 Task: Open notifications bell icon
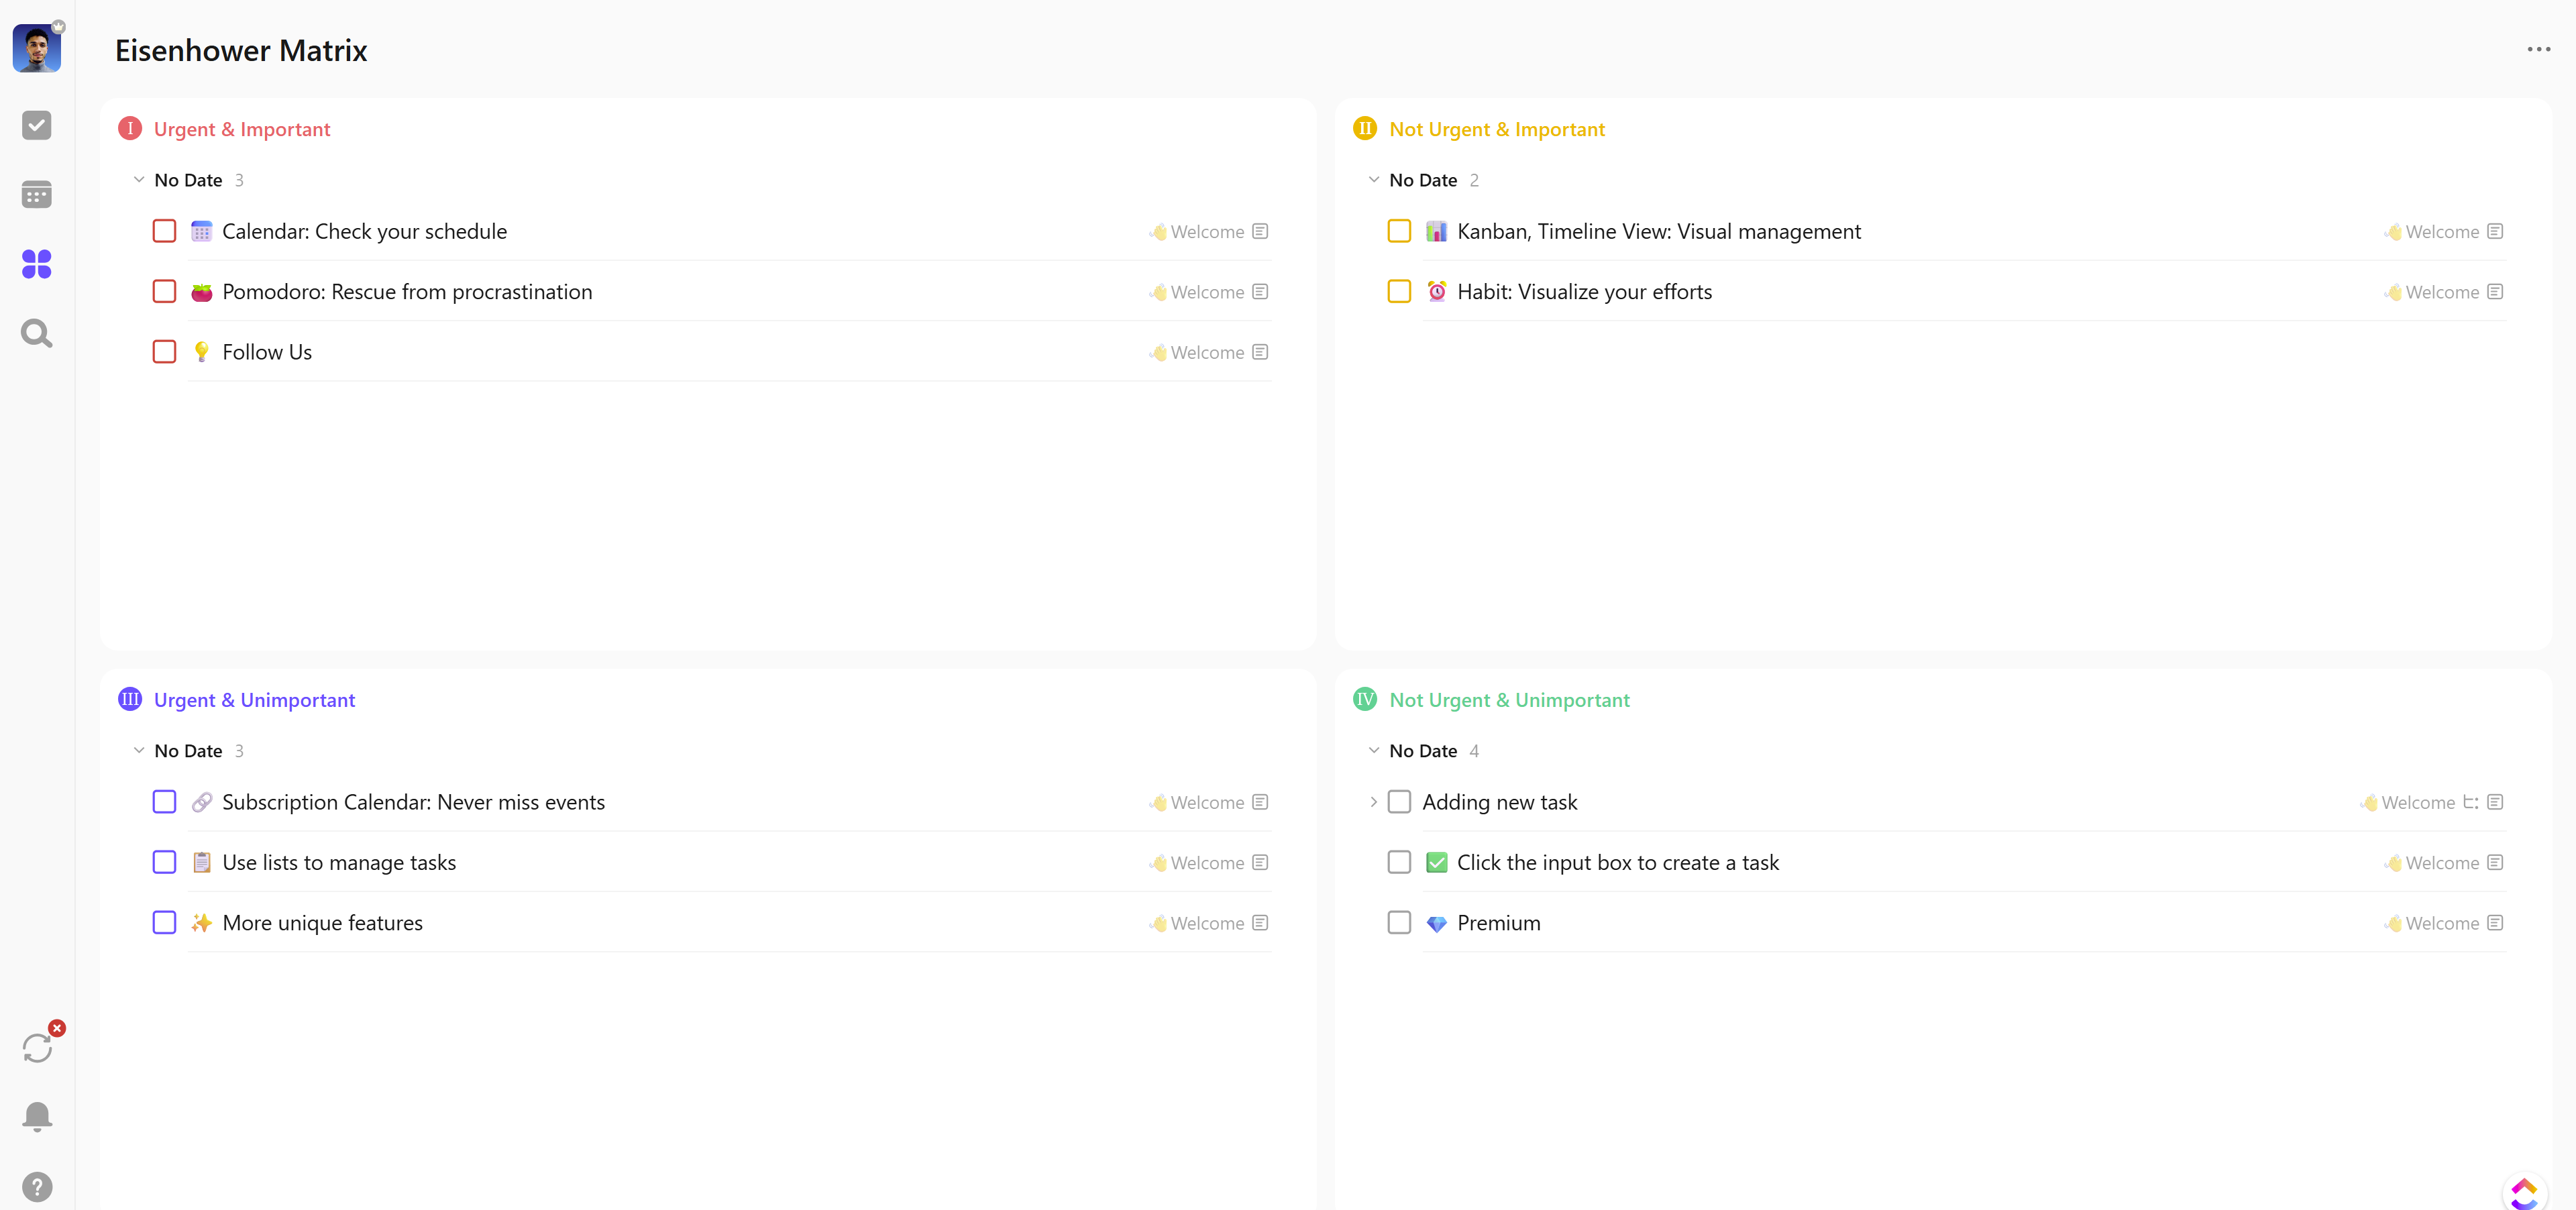click(37, 1116)
